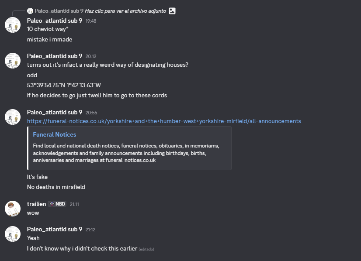
Task: Open the Funeral Notices embed title
Action: [x=55, y=134]
